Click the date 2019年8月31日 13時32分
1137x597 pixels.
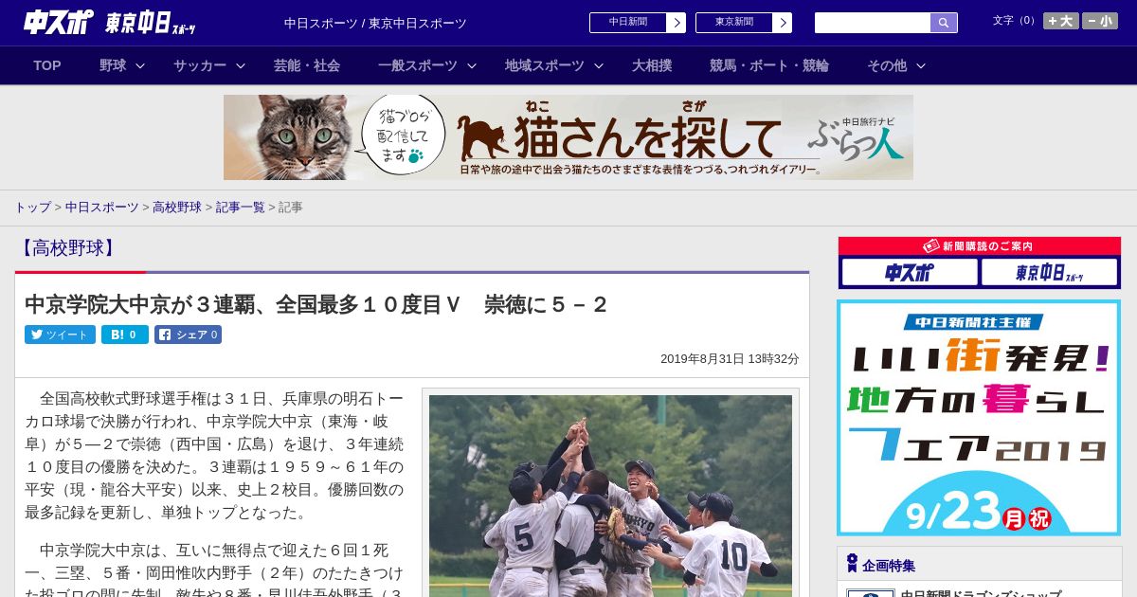coord(730,359)
